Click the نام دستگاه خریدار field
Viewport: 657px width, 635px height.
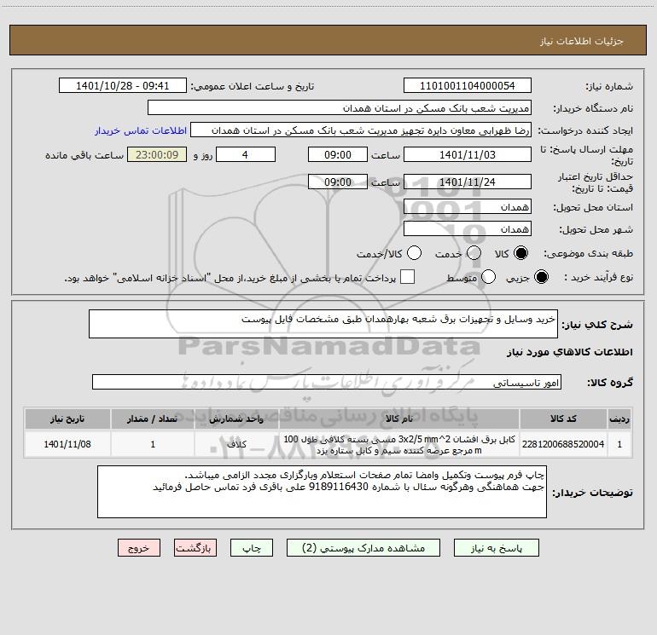[x=340, y=108]
